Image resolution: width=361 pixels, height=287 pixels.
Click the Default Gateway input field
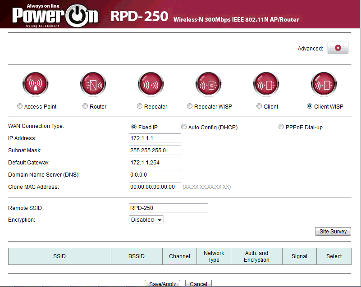155,163
